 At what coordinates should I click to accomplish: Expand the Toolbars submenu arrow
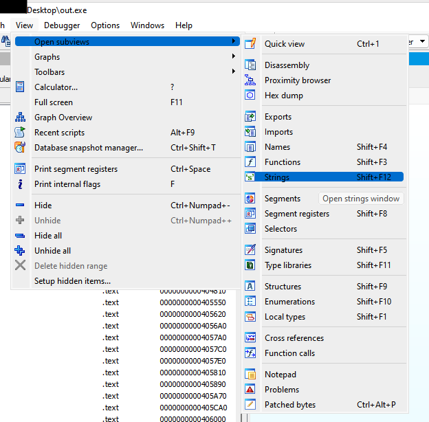[x=233, y=71]
